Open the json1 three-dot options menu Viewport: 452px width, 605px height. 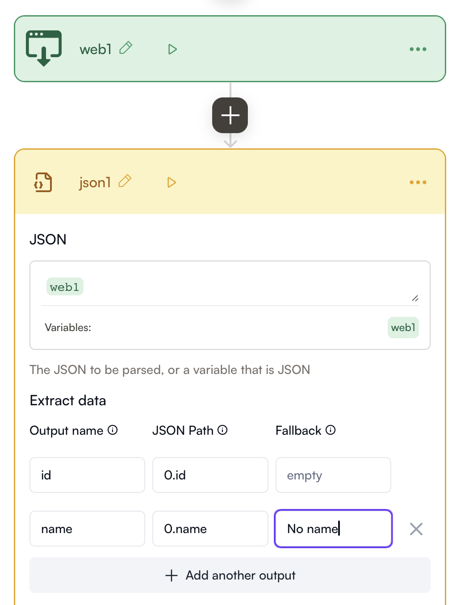(418, 182)
